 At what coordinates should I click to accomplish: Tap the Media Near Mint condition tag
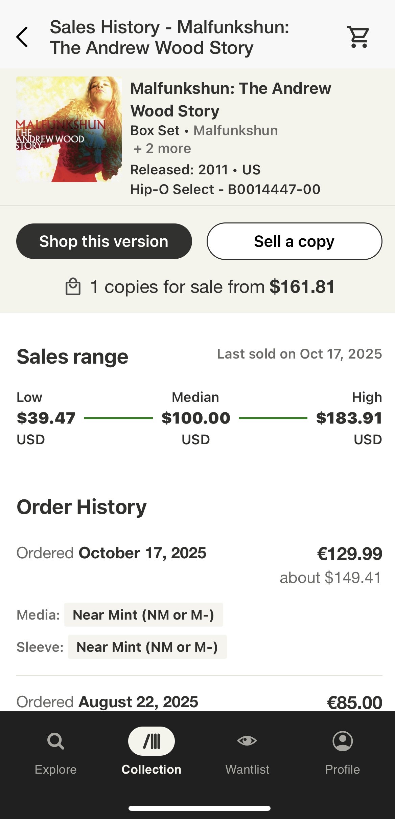143,615
